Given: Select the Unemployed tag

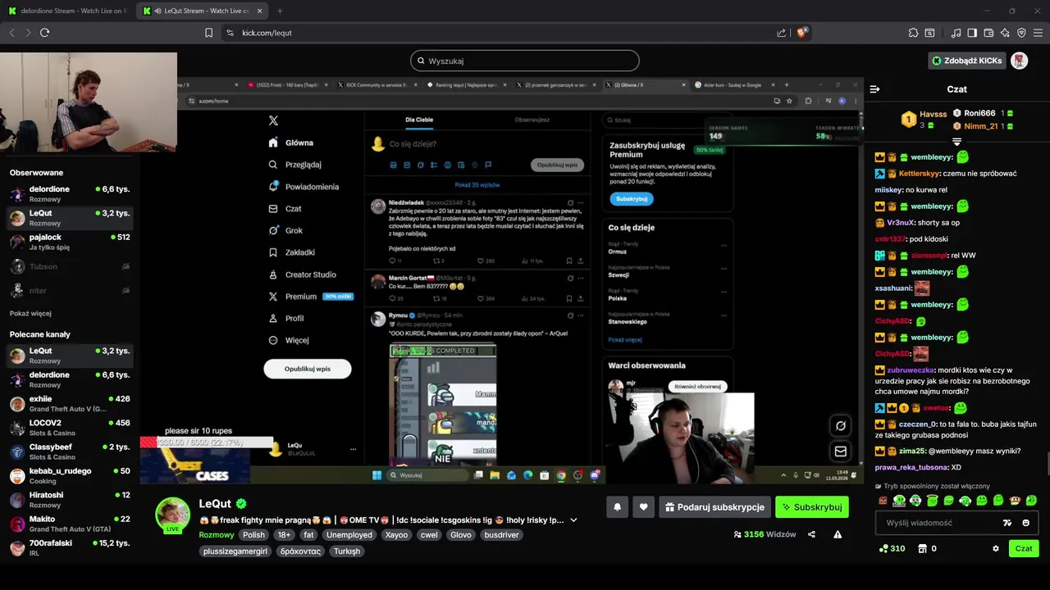Looking at the screenshot, I should tap(349, 535).
